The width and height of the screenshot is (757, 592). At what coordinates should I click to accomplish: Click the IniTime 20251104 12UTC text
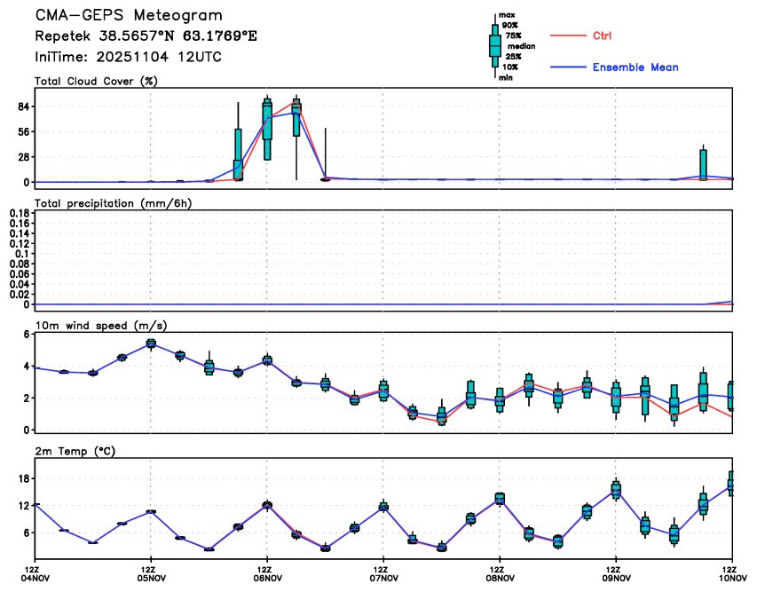point(128,57)
